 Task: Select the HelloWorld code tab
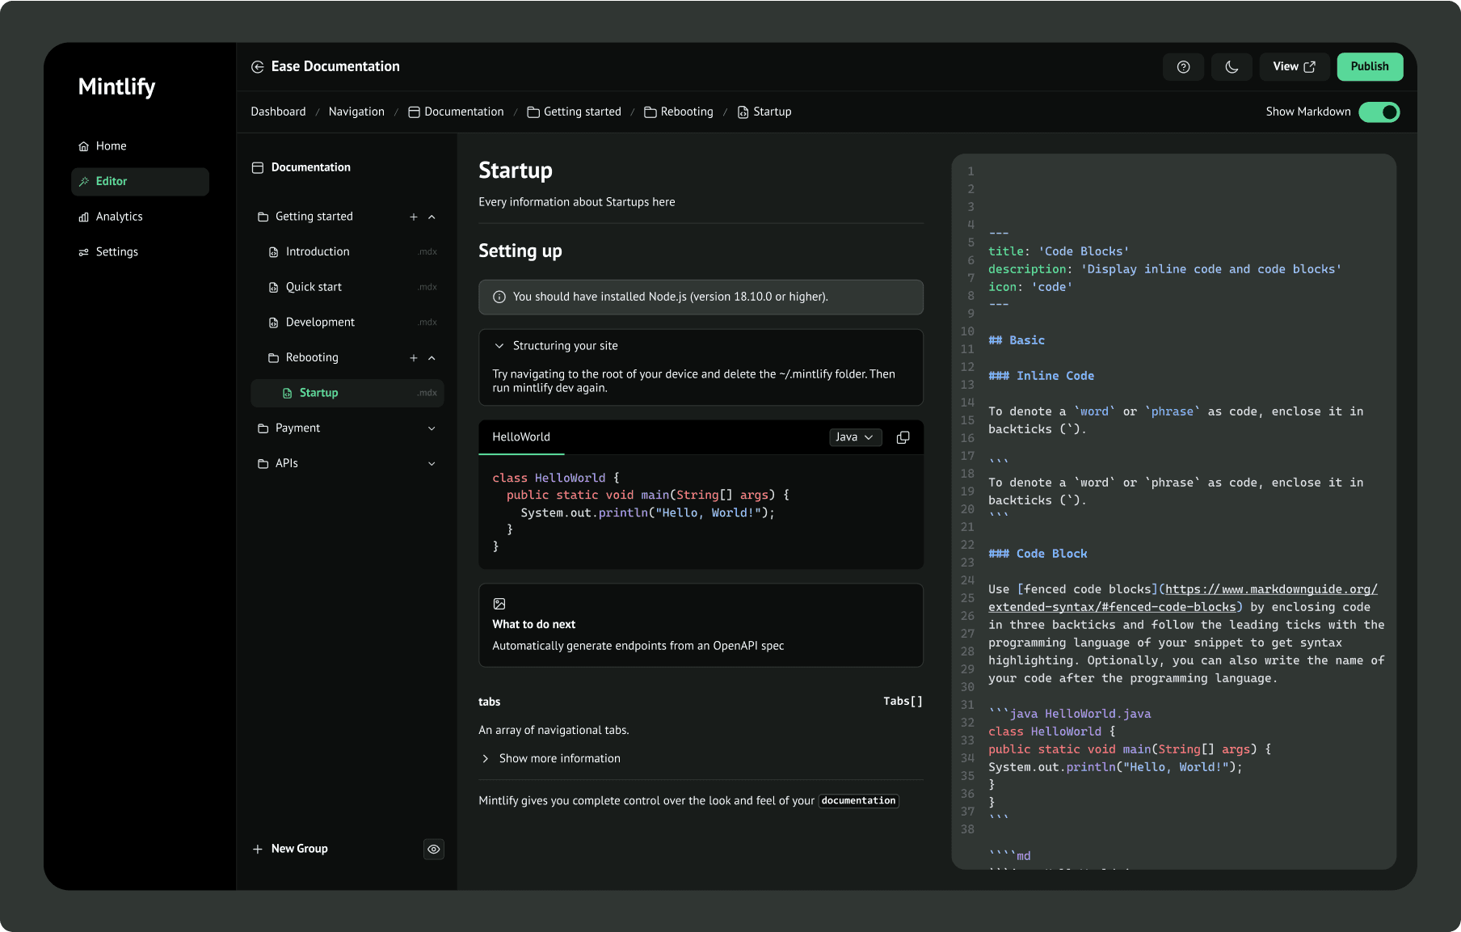[x=521, y=437]
